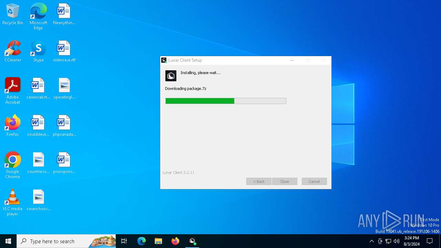Click the Lunar Client Setup title bar icon

(x=164, y=60)
